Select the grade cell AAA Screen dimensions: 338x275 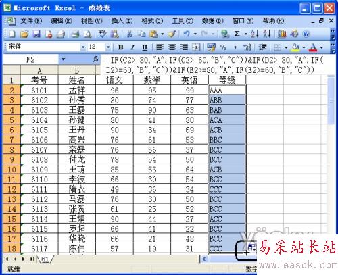pyautogui.click(x=227, y=91)
